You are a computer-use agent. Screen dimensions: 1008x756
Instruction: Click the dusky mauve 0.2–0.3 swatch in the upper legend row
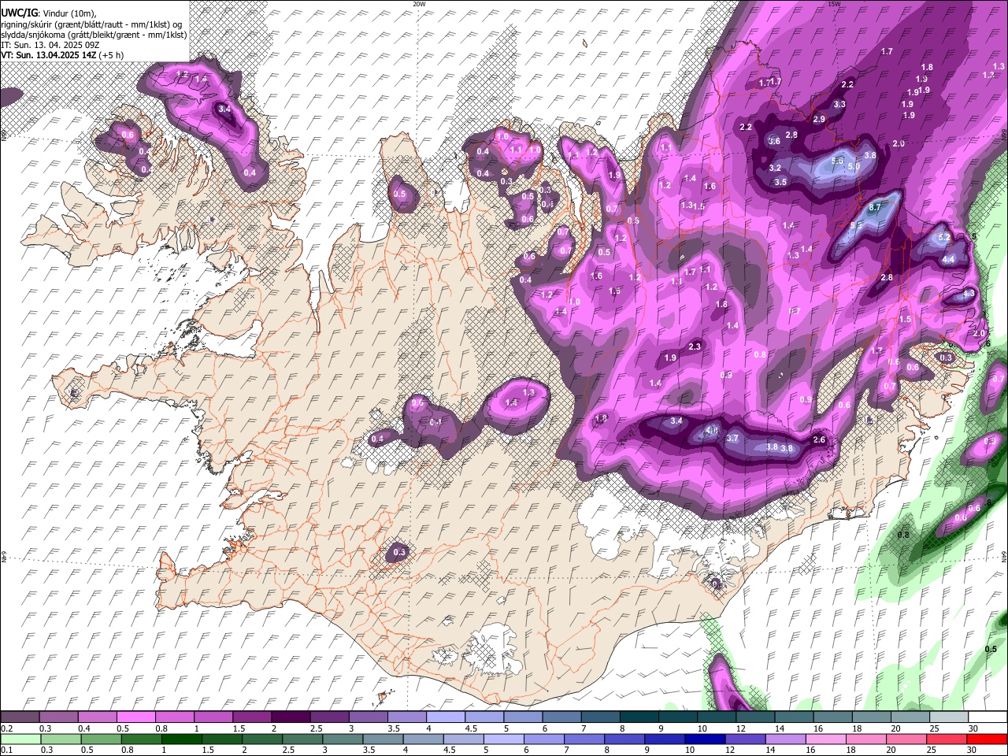20,717
